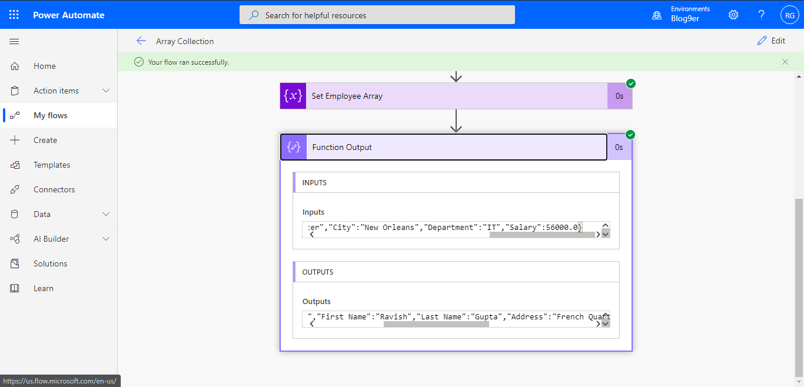Image resolution: width=804 pixels, height=387 pixels.
Task: Click the My flows icon
Action: [x=15, y=115]
